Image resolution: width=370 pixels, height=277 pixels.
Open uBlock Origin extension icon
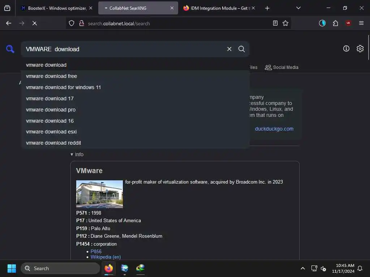point(348,23)
